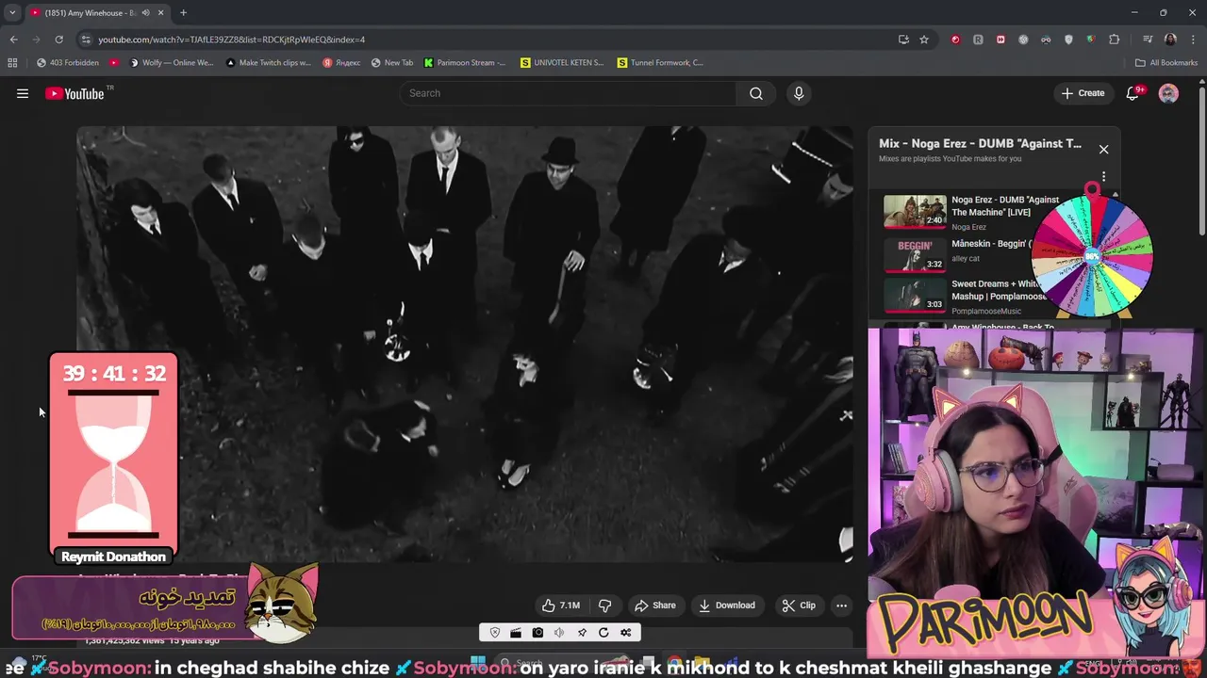Dislike the video with thumbs-down
This screenshot has height=678, width=1207.
[605, 605]
